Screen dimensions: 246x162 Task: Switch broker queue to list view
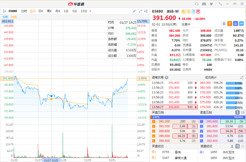click(x=237, y=146)
